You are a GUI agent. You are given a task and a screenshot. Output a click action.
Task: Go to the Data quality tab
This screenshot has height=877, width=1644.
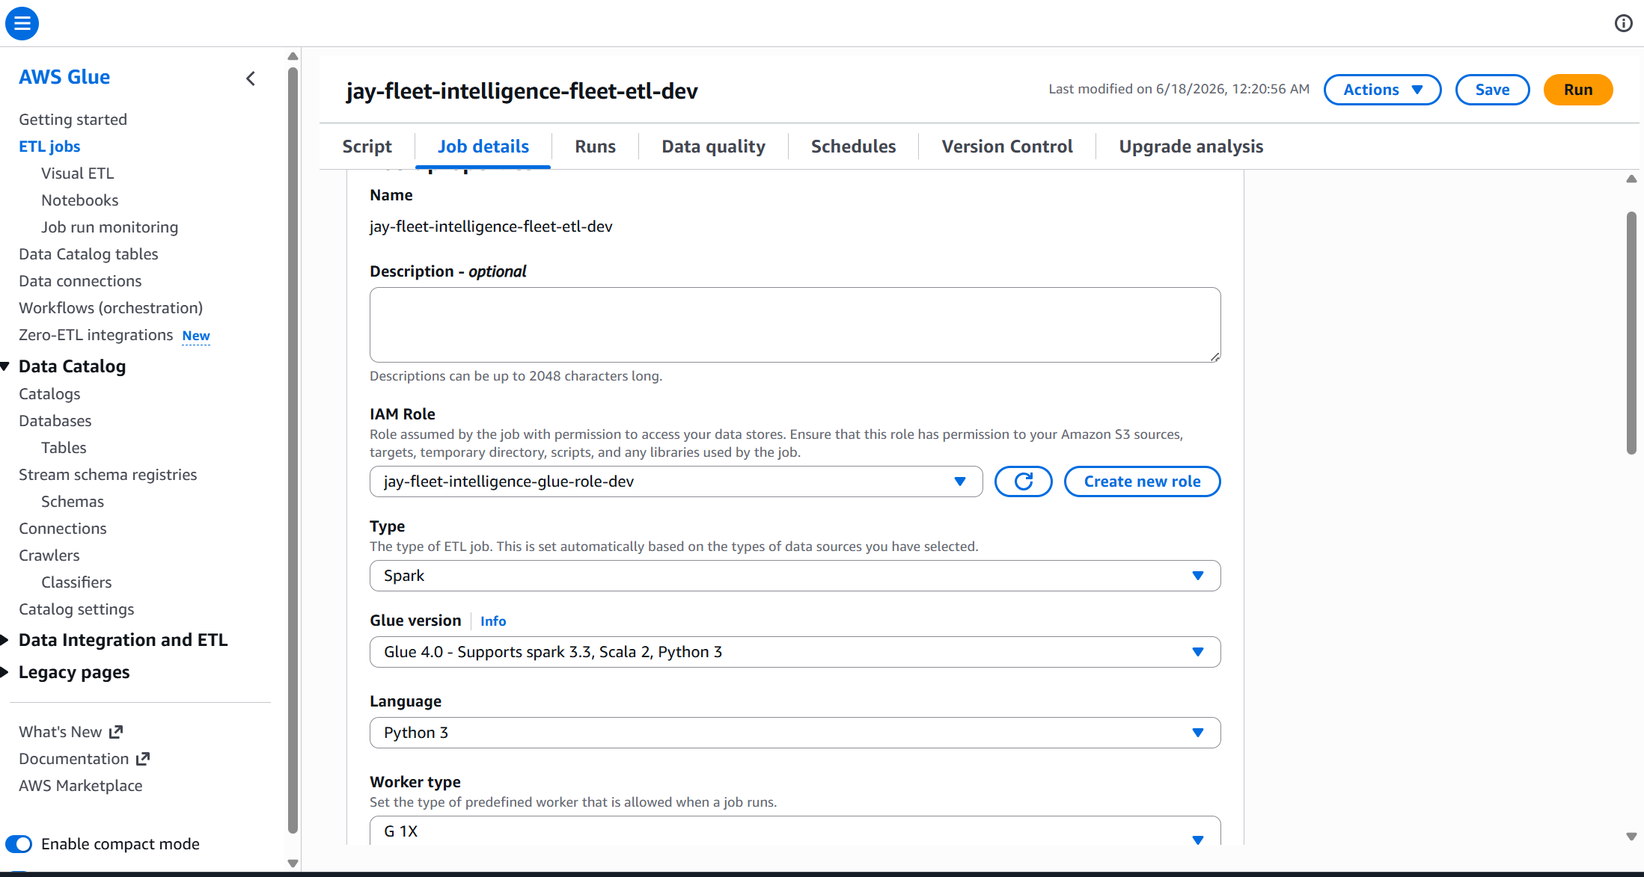click(713, 147)
